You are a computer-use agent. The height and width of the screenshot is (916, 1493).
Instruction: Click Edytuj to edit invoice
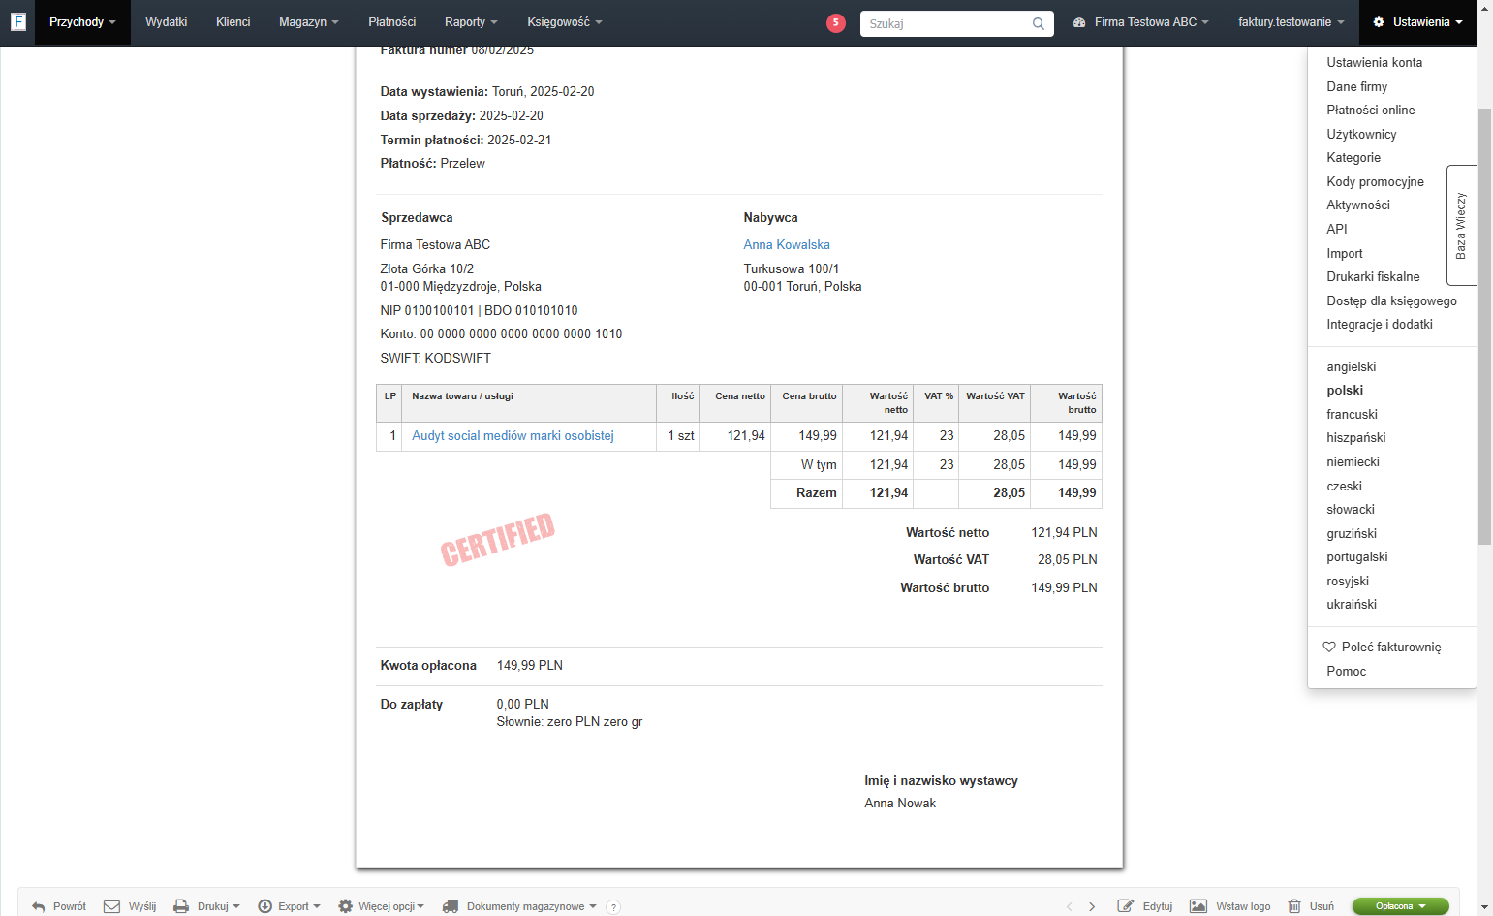pos(1145,906)
